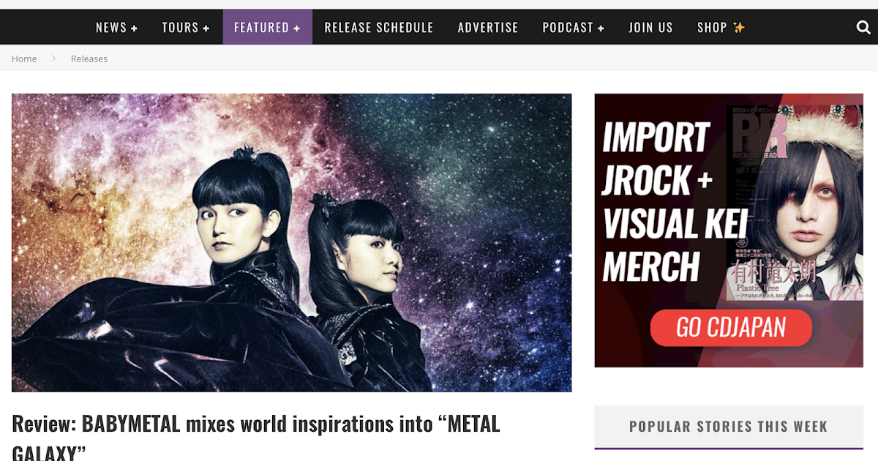Select JOIN US in navigation bar
The image size is (878, 461).
coord(650,27)
